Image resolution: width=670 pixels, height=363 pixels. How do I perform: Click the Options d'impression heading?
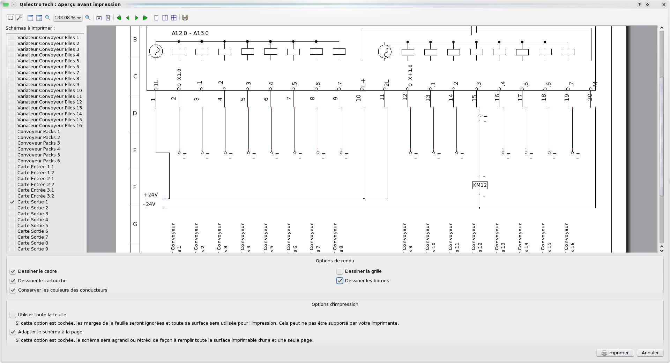(x=335, y=304)
